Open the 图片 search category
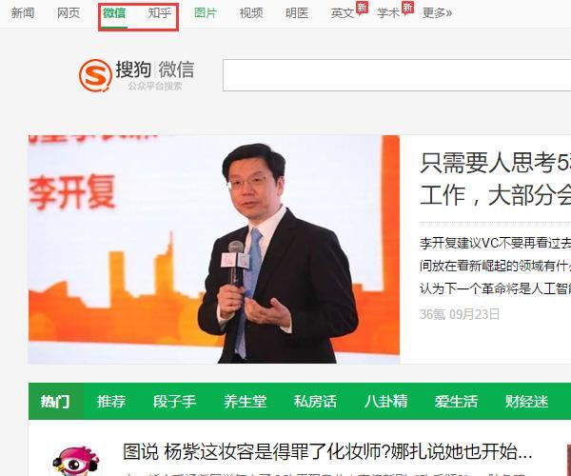571x476 pixels. [x=206, y=13]
